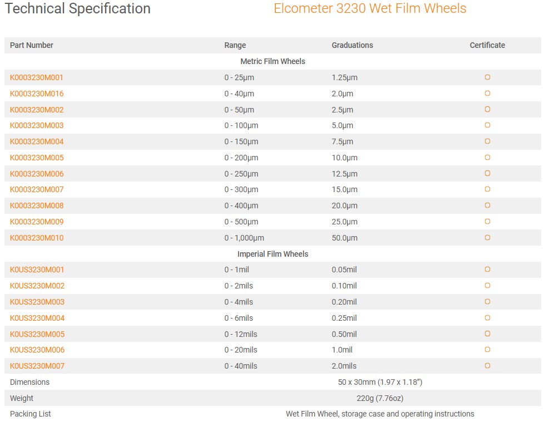Open part number K0003230M005 link

point(37,158)
